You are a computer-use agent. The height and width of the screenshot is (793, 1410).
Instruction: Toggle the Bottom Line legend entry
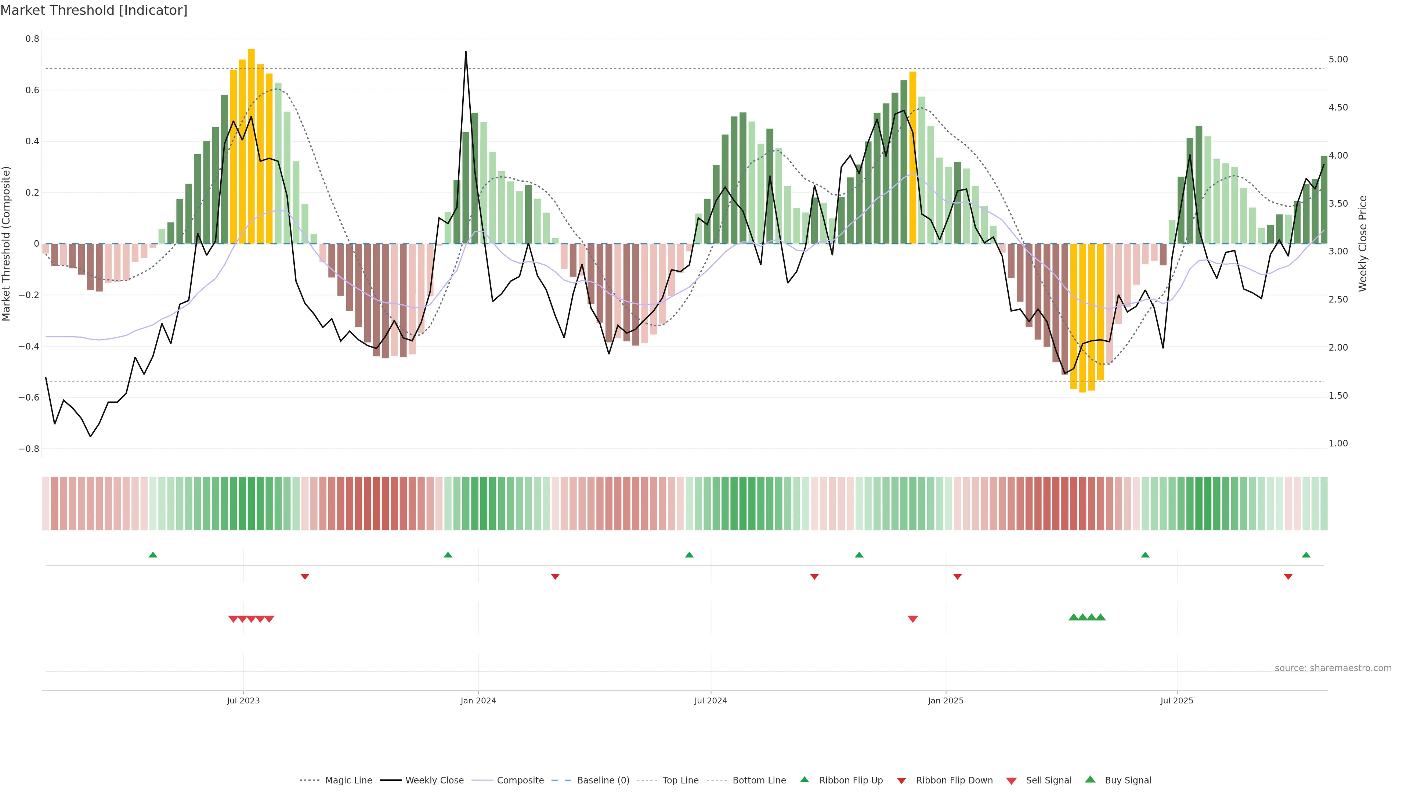759,781
